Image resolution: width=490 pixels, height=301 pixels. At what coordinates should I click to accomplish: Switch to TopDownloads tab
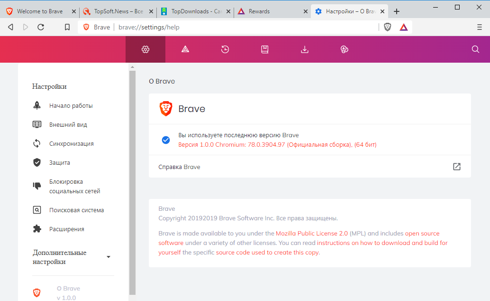point(196,11)
